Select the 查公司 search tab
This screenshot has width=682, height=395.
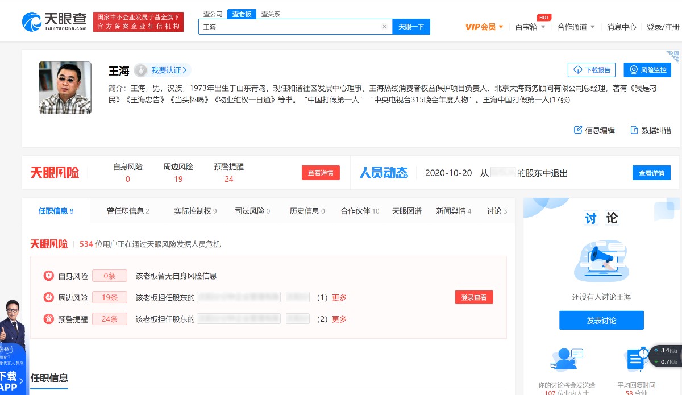coord(213,14)
